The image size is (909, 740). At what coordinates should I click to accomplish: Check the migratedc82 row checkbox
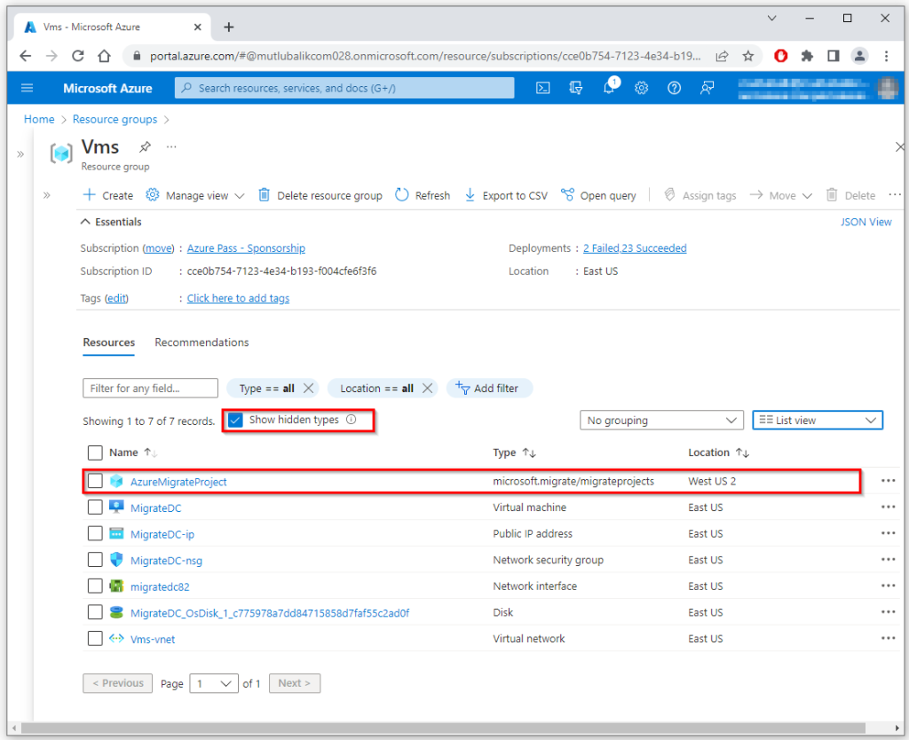(95, 586)
